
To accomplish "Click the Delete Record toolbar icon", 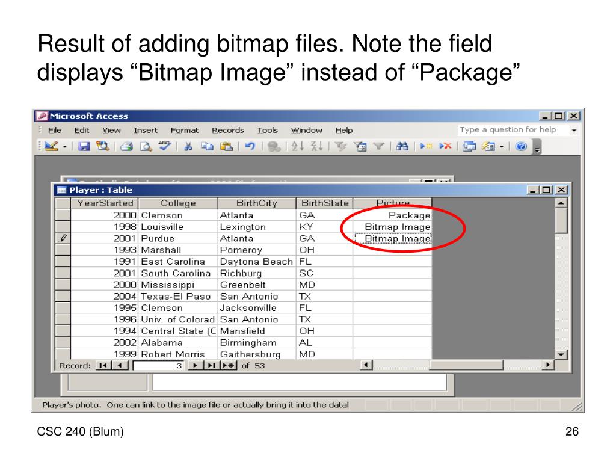I will point(445,147).
